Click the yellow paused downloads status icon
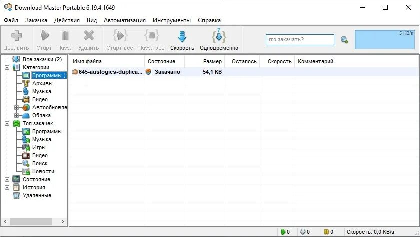Screen dimensions: 420x237 tap(326, 232)
